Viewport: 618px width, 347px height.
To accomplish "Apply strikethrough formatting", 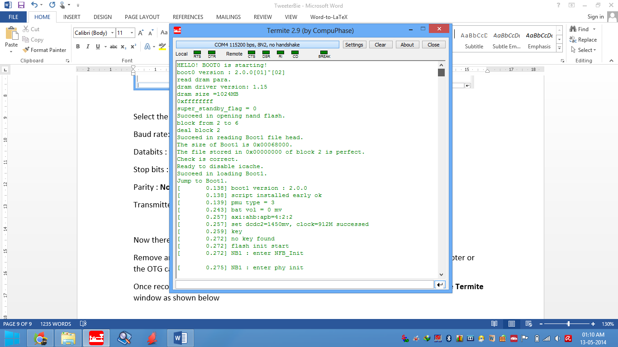I will tap(114, 47).
